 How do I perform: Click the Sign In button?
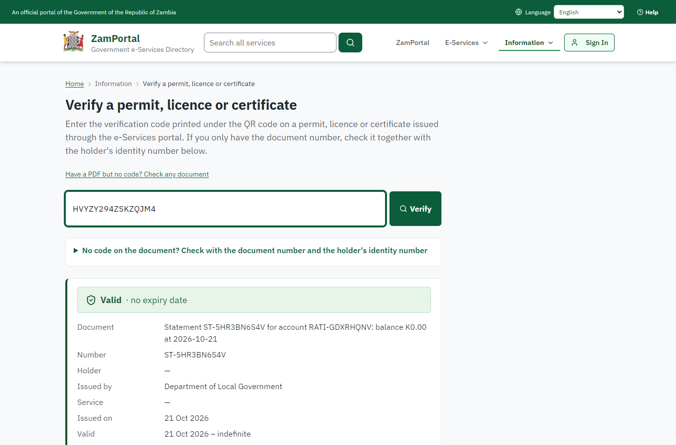589,43
